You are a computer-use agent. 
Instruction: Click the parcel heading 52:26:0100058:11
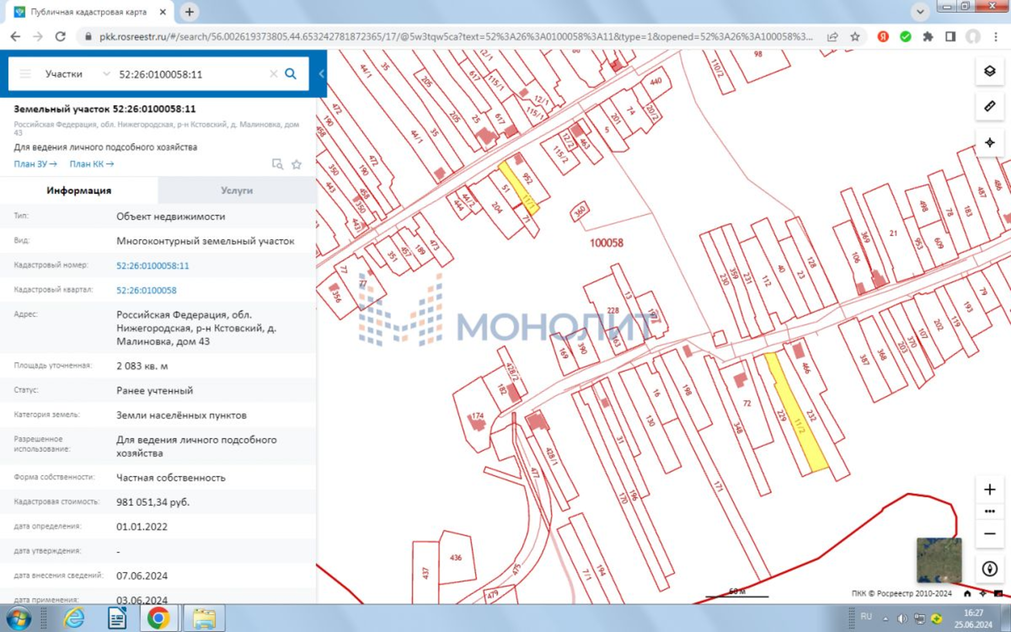pyautogui.click(x=105, y=109)
